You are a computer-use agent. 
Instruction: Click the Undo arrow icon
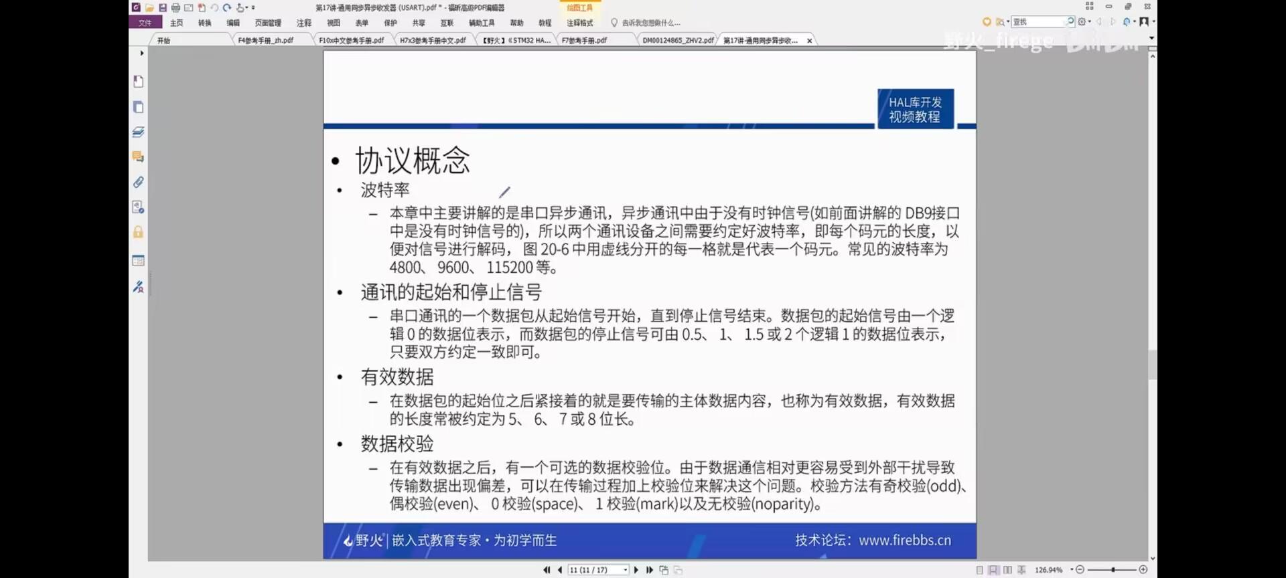[x=214, y=7]
